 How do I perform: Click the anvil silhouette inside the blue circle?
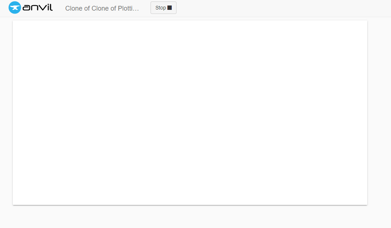click(15, 7)
